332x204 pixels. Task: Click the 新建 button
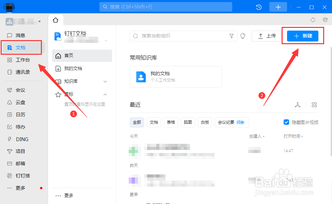[x=303, y=36]
